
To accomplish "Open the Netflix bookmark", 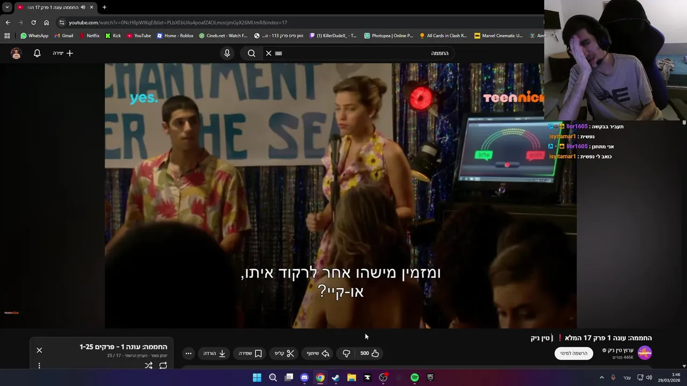I will 89,36.
